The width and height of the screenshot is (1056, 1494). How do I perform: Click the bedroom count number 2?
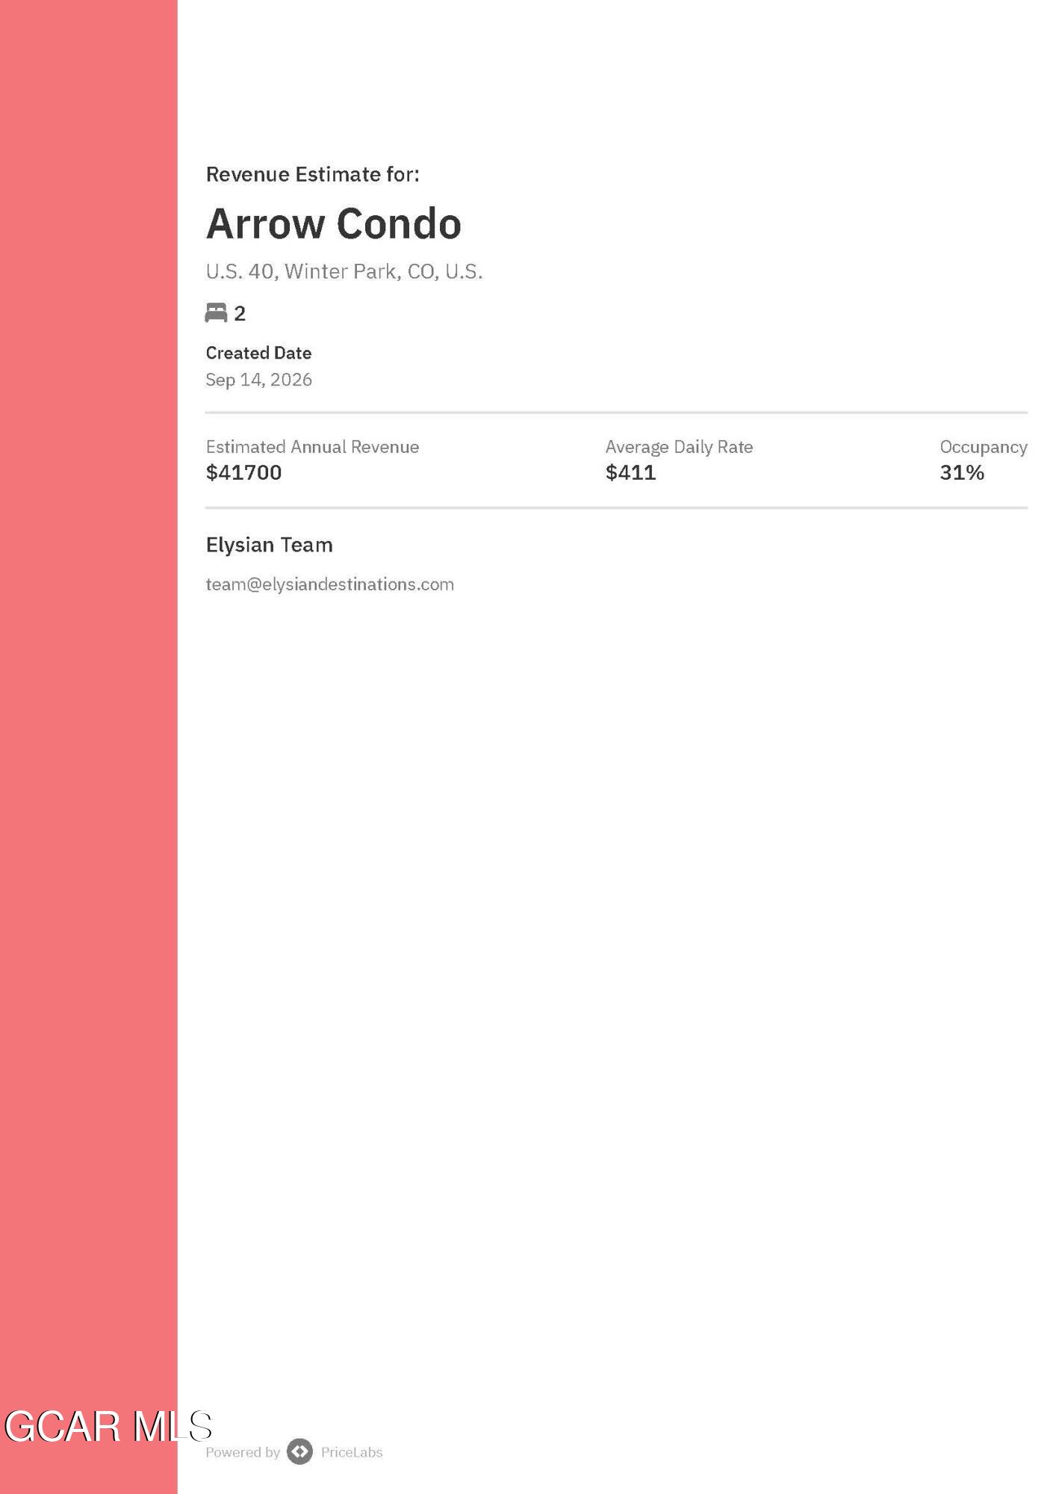pos(240,313)
